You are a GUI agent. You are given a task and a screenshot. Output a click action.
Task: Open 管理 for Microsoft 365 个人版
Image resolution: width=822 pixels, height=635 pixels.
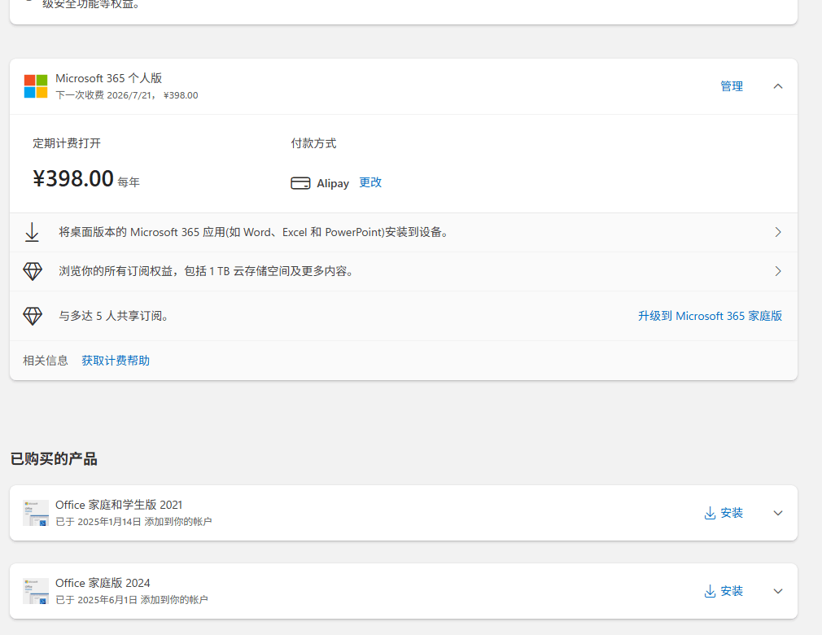[x=732, y=86]
